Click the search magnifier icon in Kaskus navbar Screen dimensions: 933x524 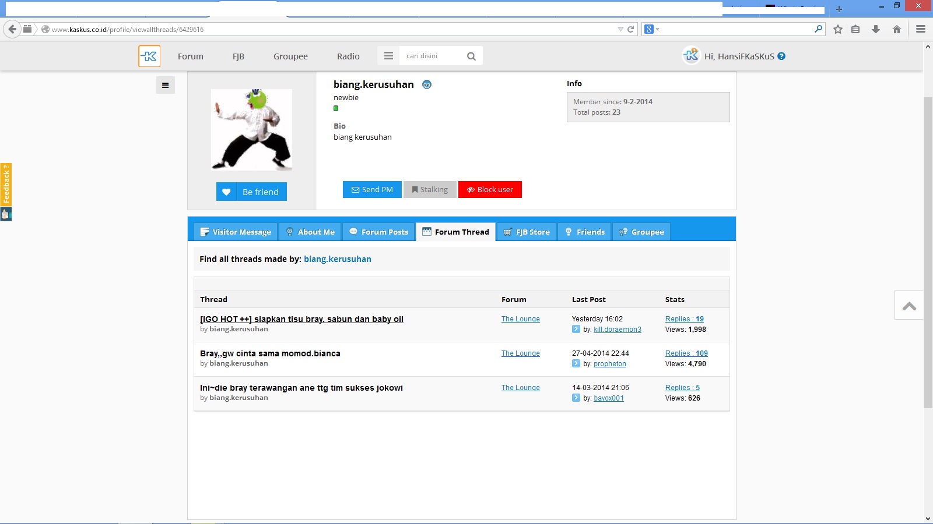coord(471,56)
